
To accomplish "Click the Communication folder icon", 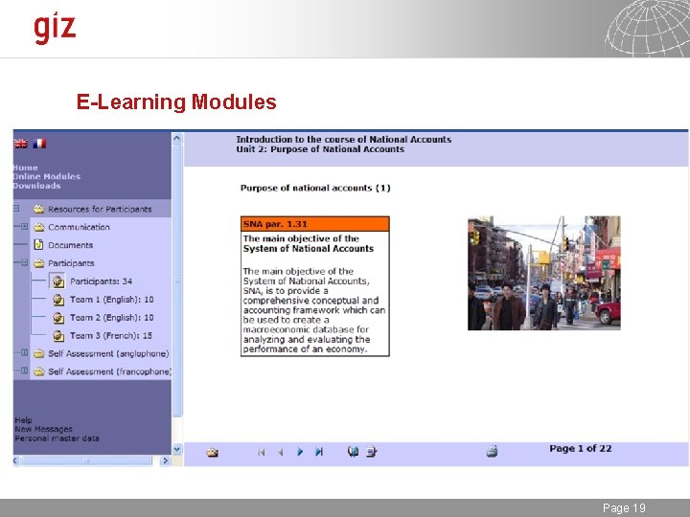I will (x=39, y=227).
